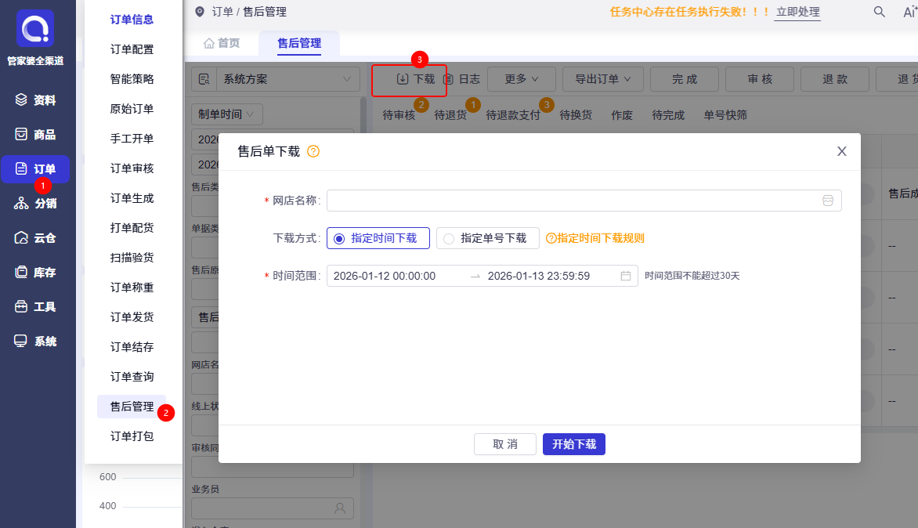Open 订单配置 in the submenu

pyautogui.click(x=132, y=49)
